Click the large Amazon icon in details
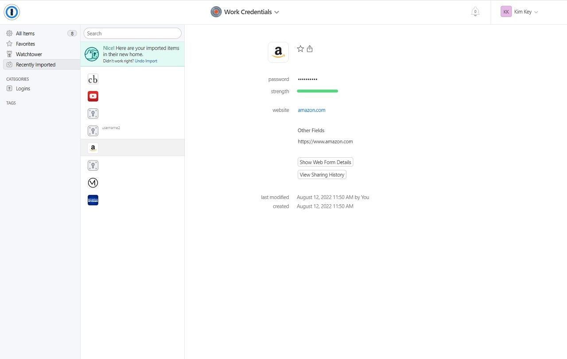 pyautogui.click(x=278, y=52)
